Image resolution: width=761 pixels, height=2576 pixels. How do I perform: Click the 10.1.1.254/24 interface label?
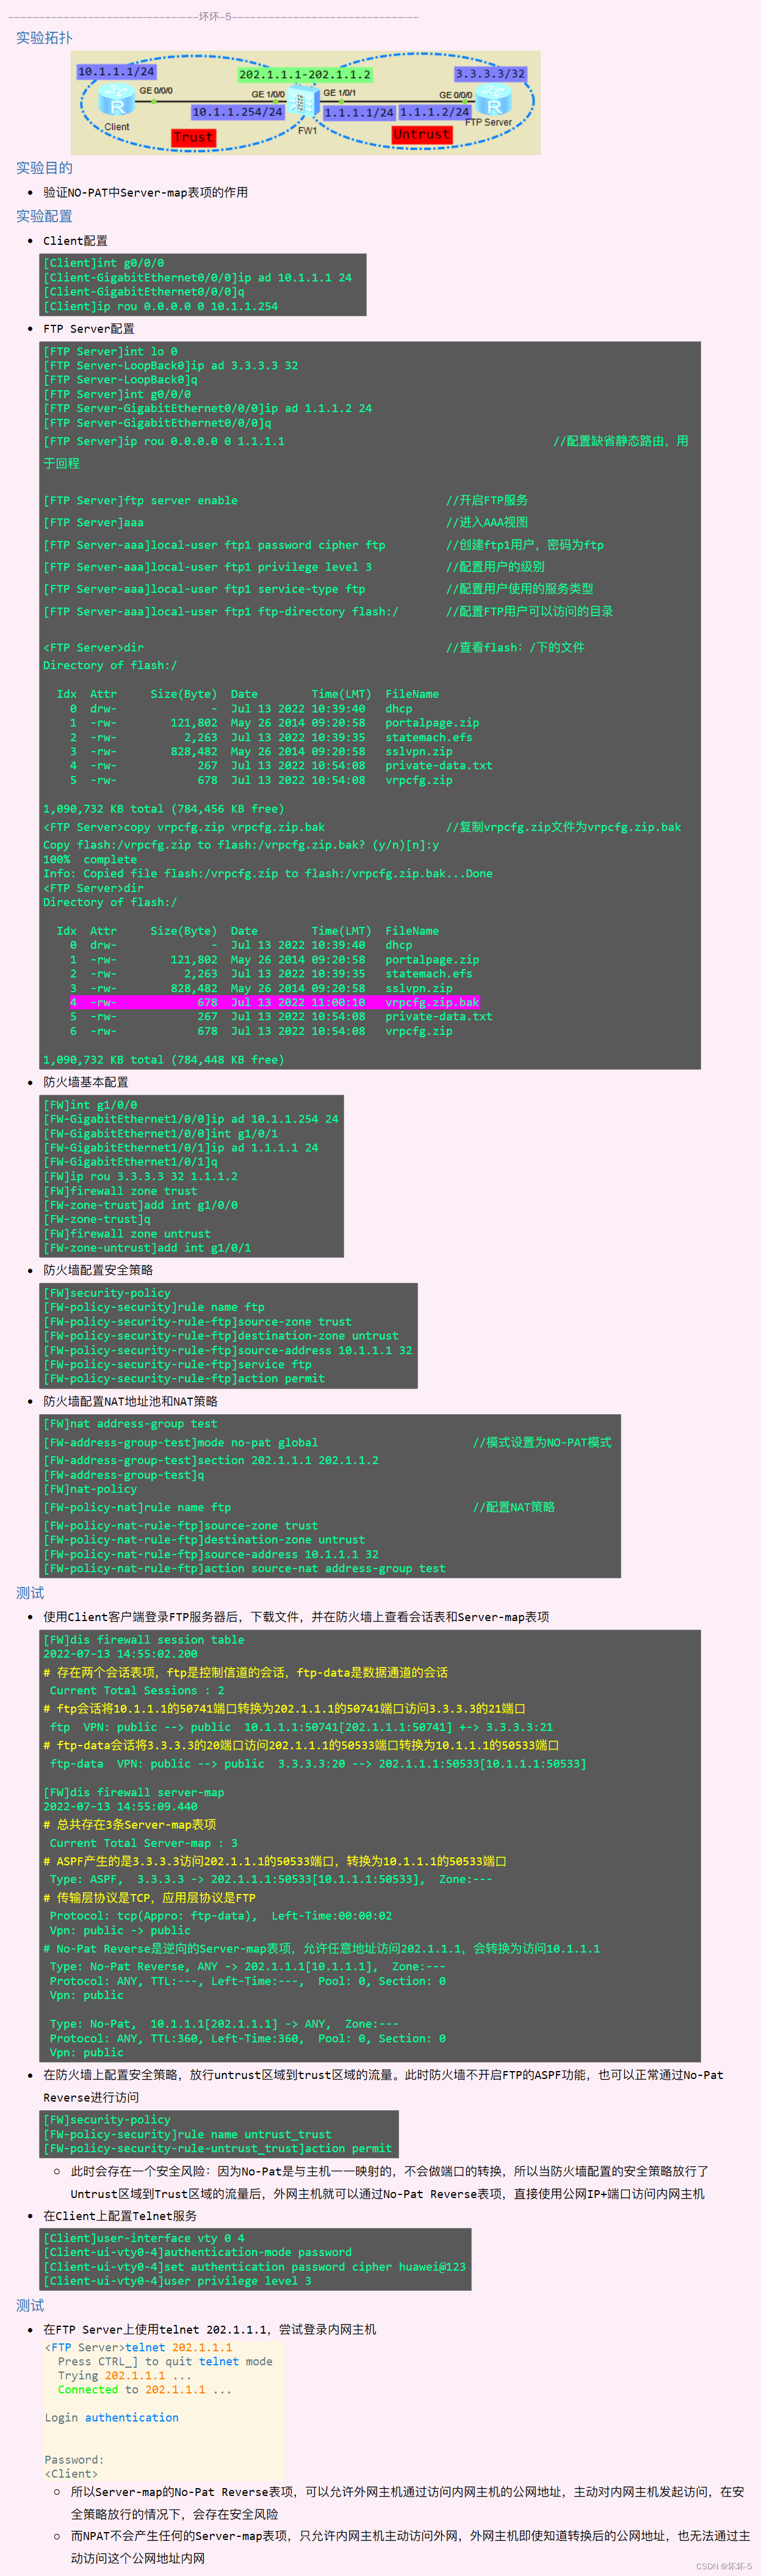tap(237, 112)
